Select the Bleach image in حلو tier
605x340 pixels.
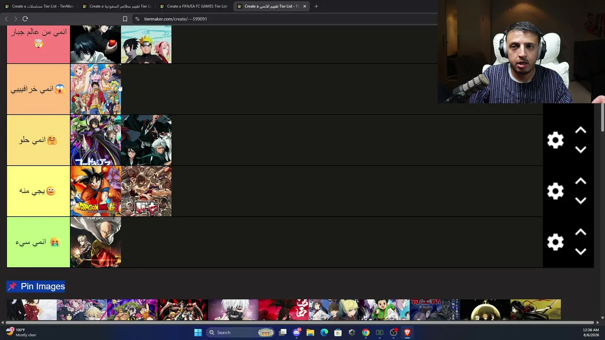[x=146, y=140]
